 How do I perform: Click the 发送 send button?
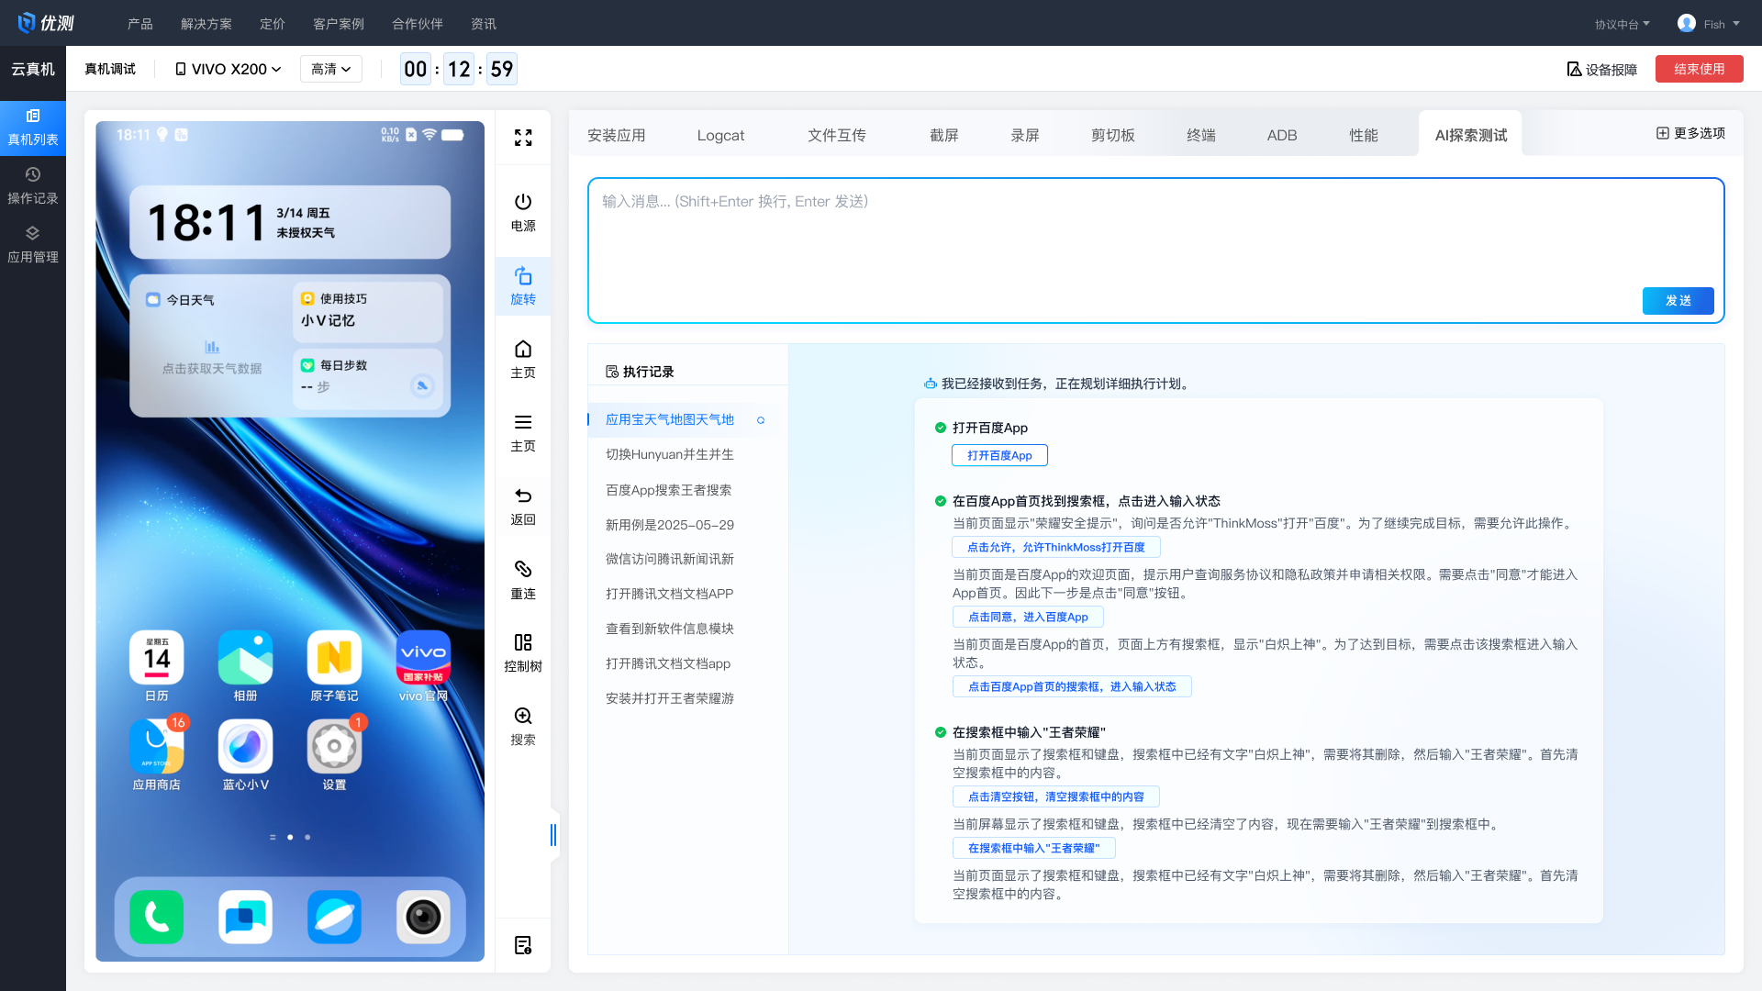[x=1678, y=301]
